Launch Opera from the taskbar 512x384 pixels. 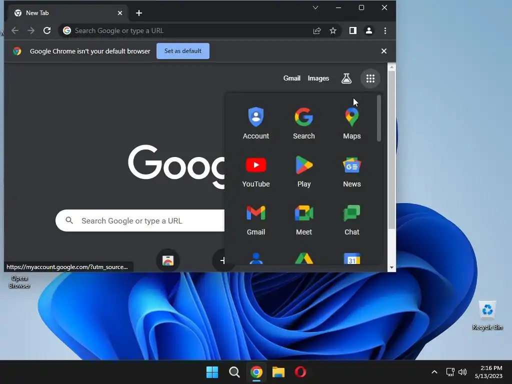coord(300,372)
